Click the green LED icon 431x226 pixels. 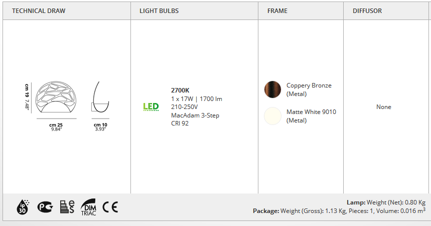[151, 106]
